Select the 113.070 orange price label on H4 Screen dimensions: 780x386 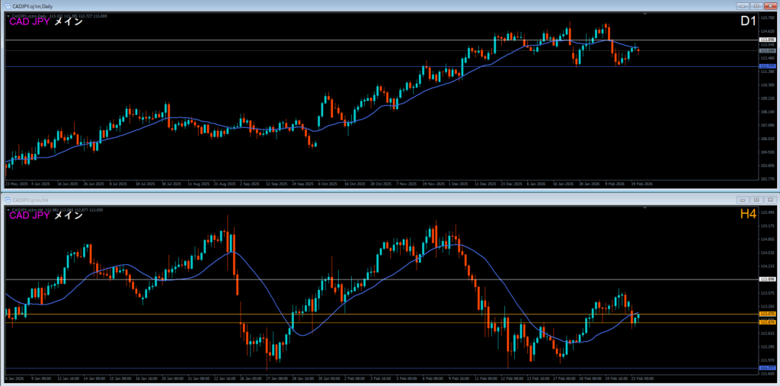pyautogui.click(x=767, y=314)
